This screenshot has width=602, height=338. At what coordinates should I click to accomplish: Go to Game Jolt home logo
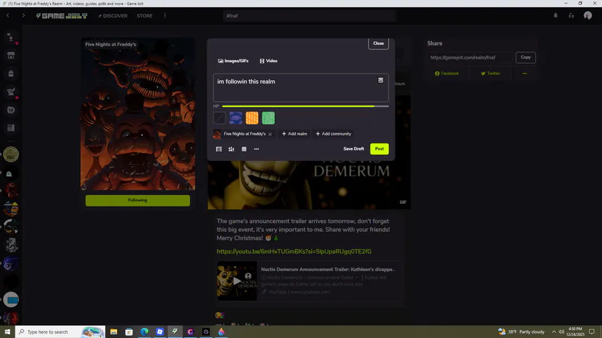pyautogui.click(x=62, y=16)
